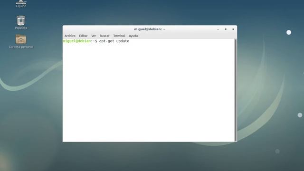Click the terminal title bar 'miguel@debian: ~'

(x=150, y=29)
